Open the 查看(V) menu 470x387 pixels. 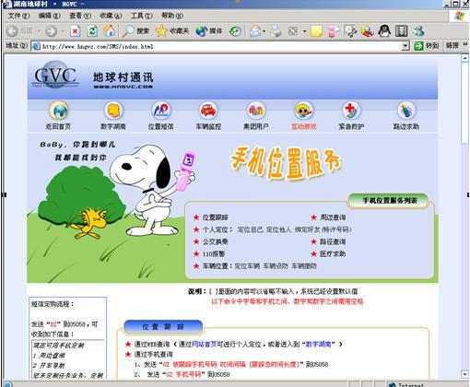point(80,16)
